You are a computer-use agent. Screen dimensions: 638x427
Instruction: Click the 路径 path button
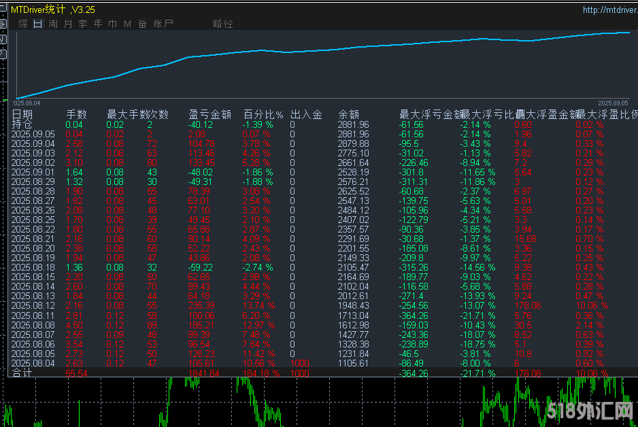click(223, 23)
